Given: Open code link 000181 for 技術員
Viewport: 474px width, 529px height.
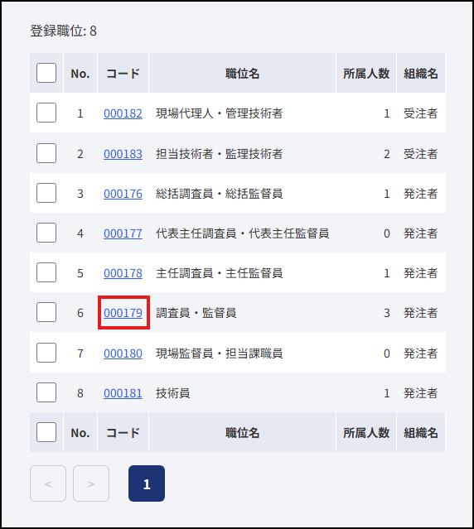Looking at the screenshot, I should [x=123, y=393].
